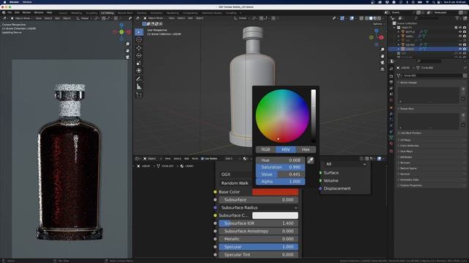Viewport: 469px width, 263px height.
Task: Open Modifiers wrench tab in Properties editor
Action: (391, 114)
